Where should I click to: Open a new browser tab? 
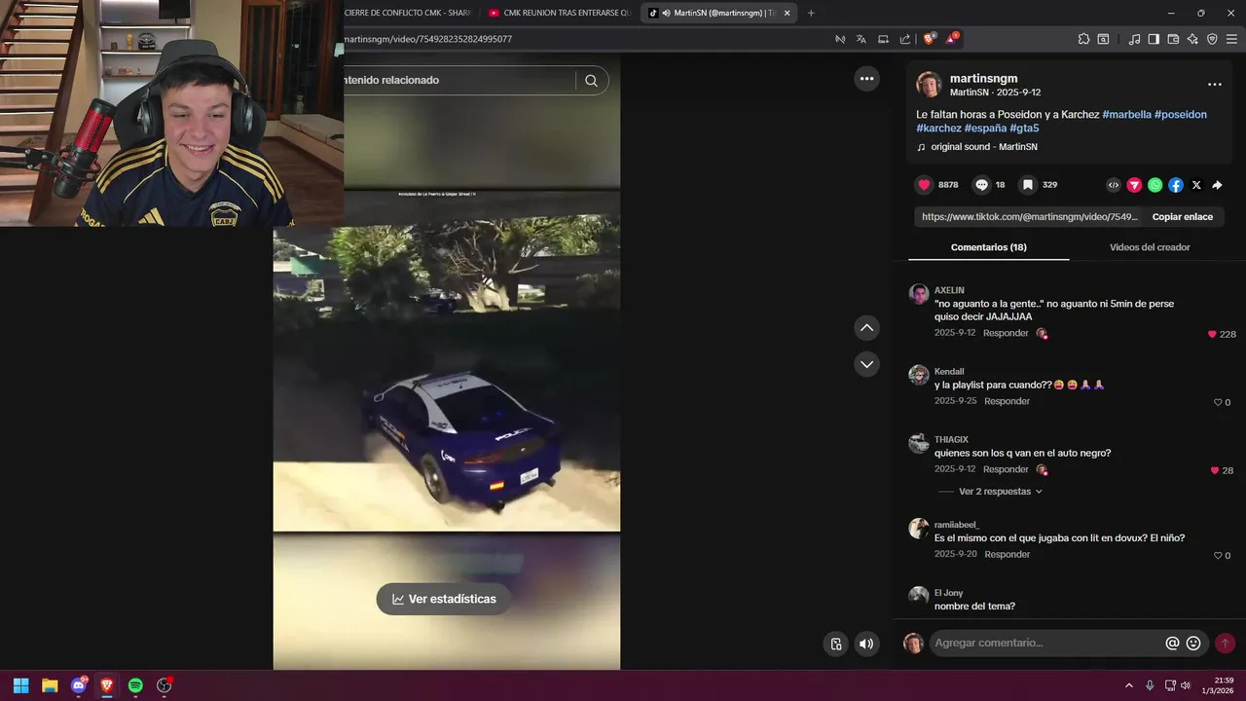(811, 13)
